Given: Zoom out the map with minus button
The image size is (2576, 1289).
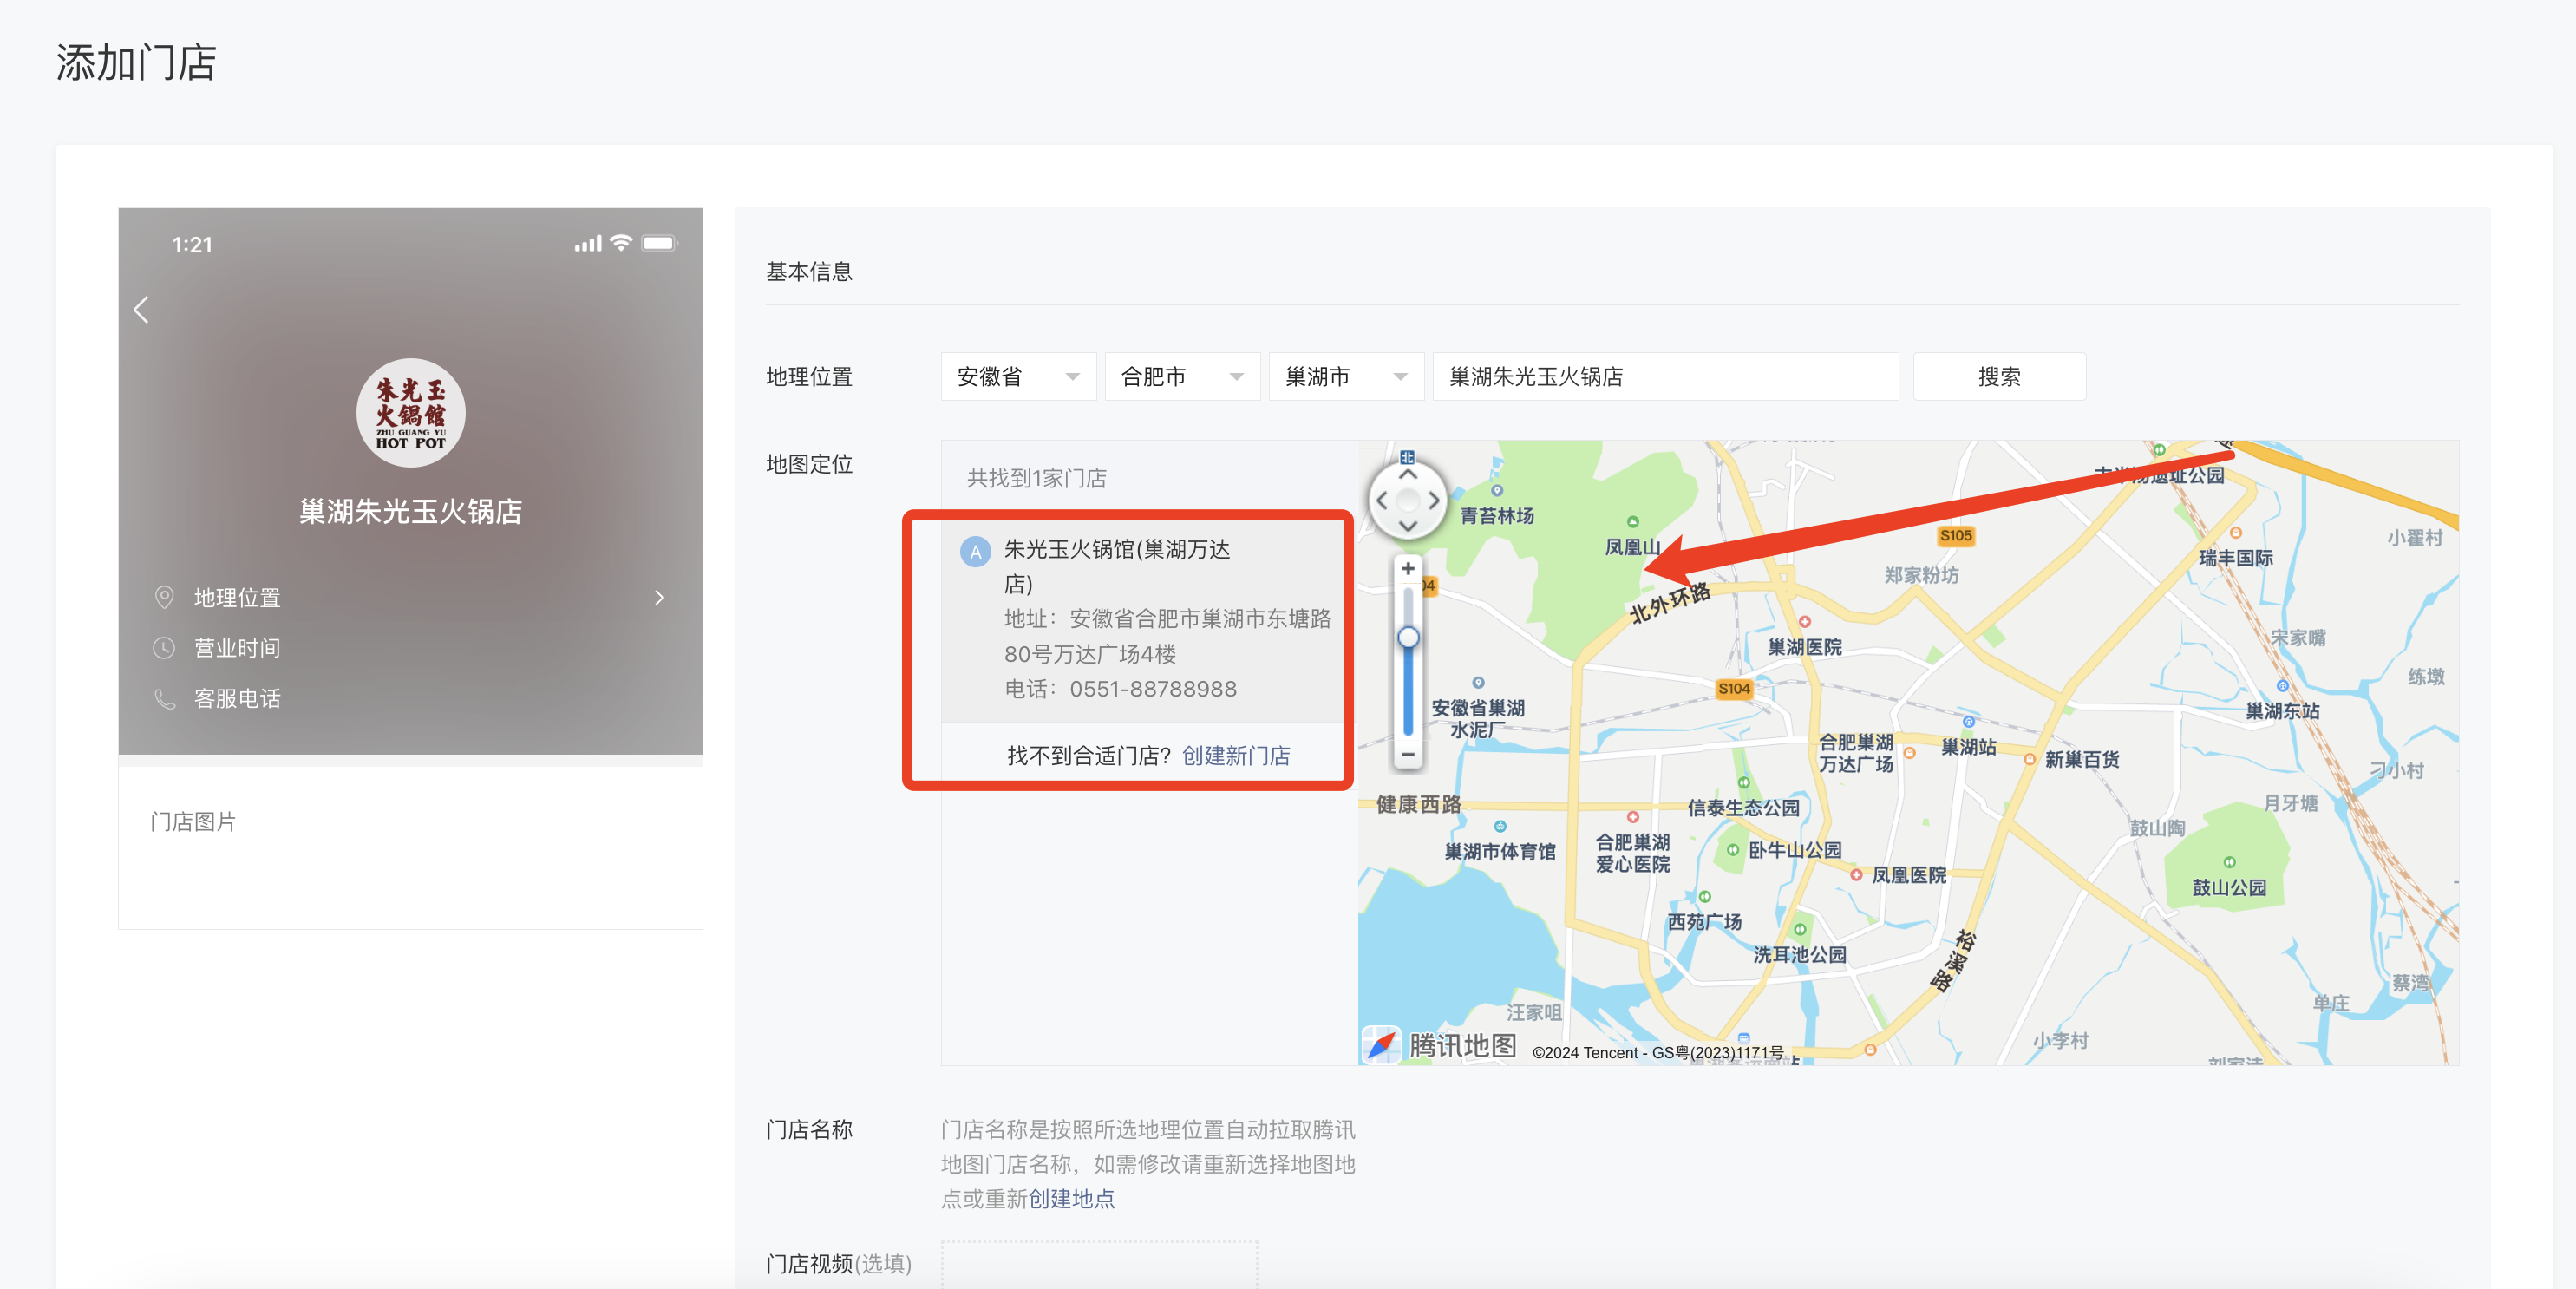Looking at the screenshot, I should click(1408, 754).
